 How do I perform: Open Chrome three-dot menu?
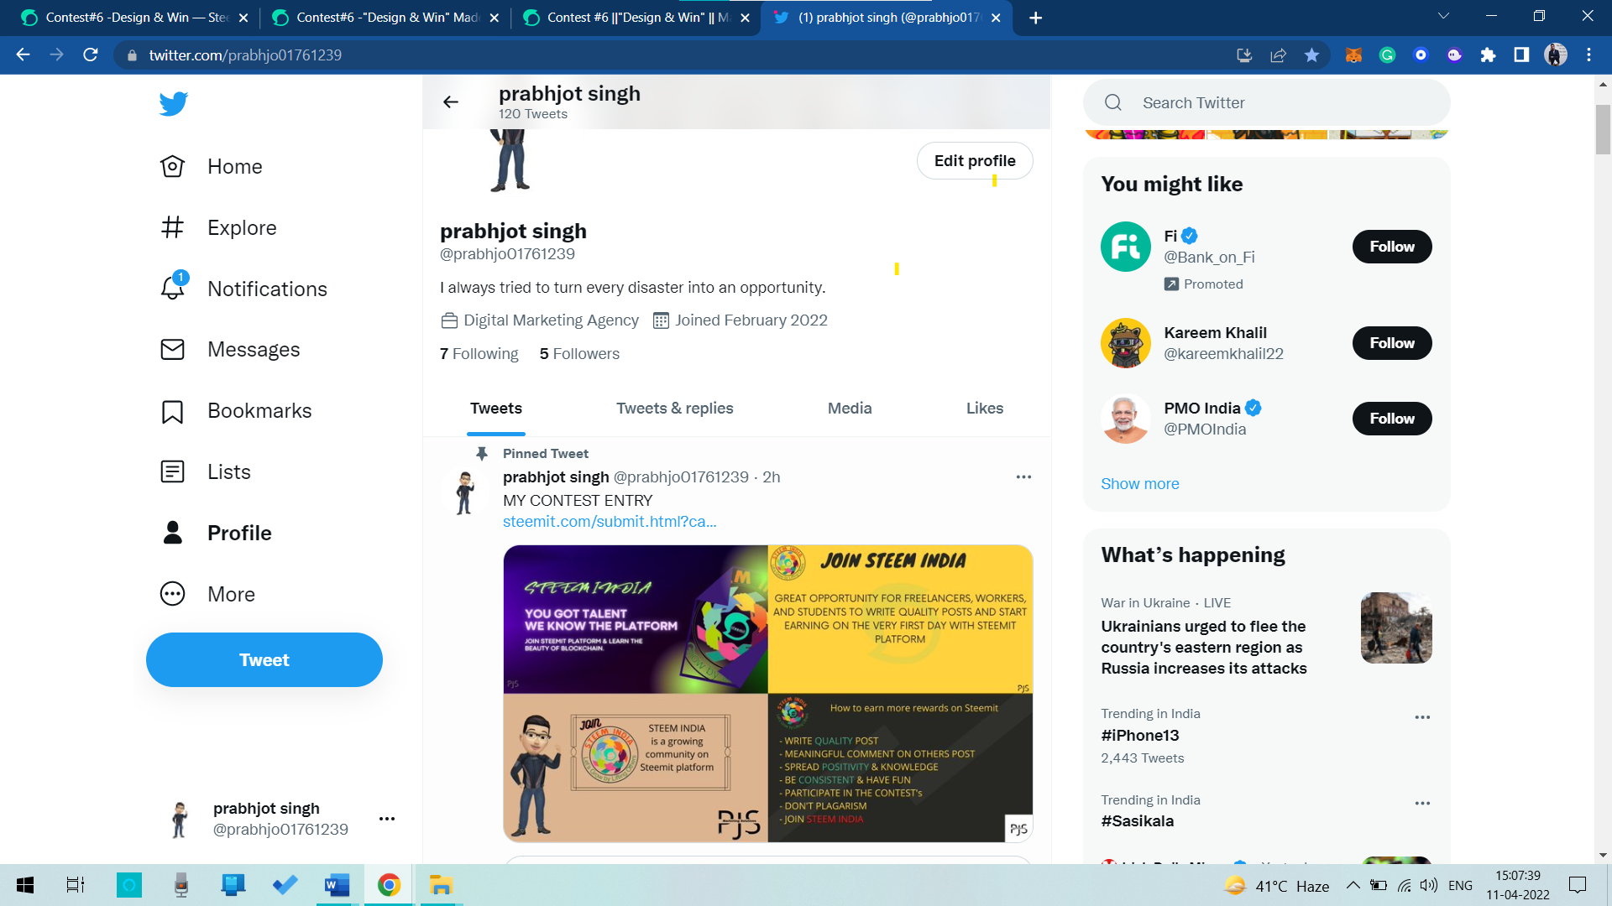[1588, 55]
